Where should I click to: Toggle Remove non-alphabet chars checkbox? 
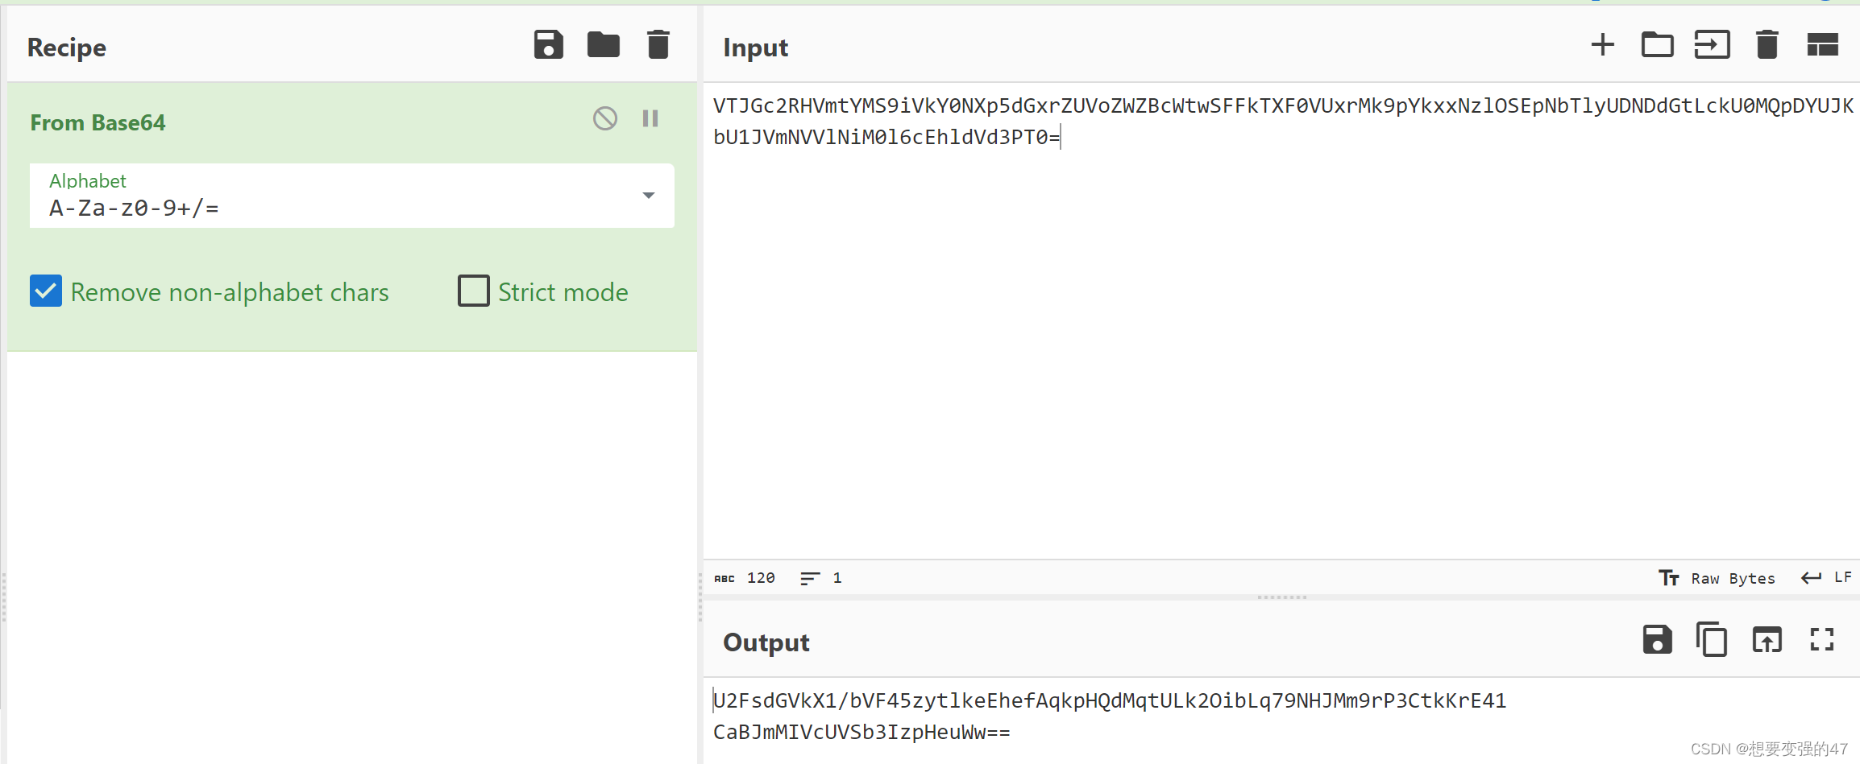pyautogui.click(x=46, y=291)
